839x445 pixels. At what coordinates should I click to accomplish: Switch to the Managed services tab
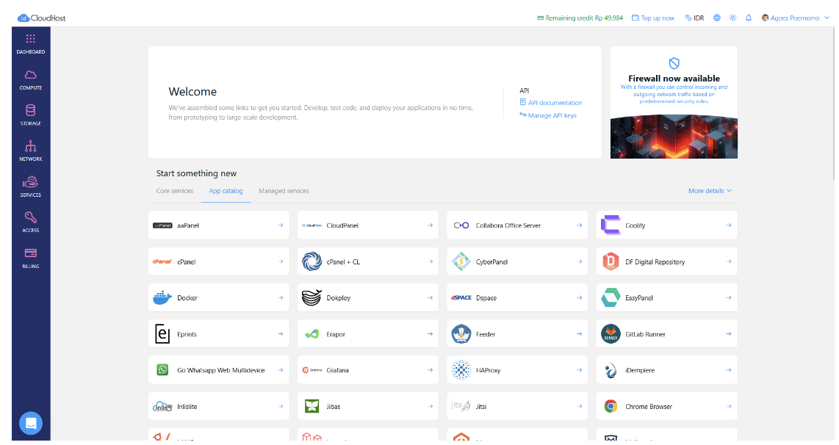click(x=284, y=191)
